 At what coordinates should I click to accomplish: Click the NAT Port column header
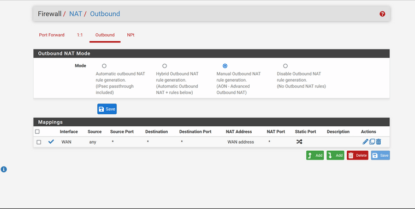(276, 132)
